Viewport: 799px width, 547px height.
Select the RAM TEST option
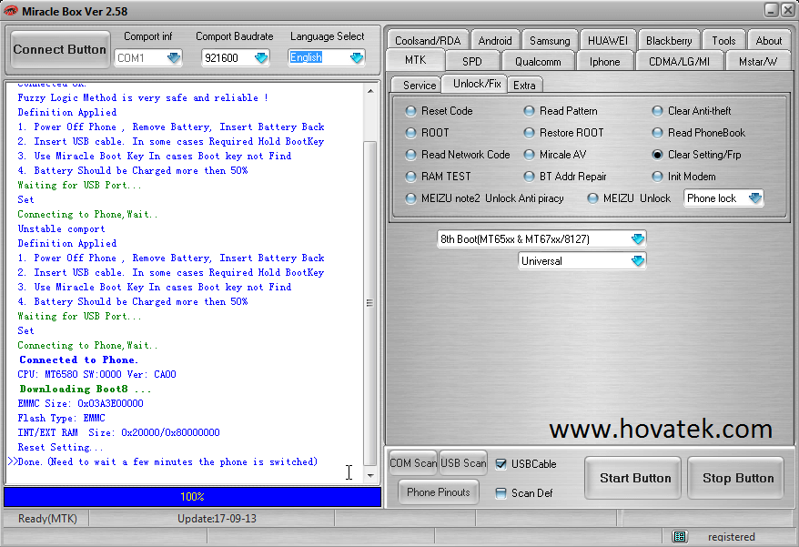point(439,177)
